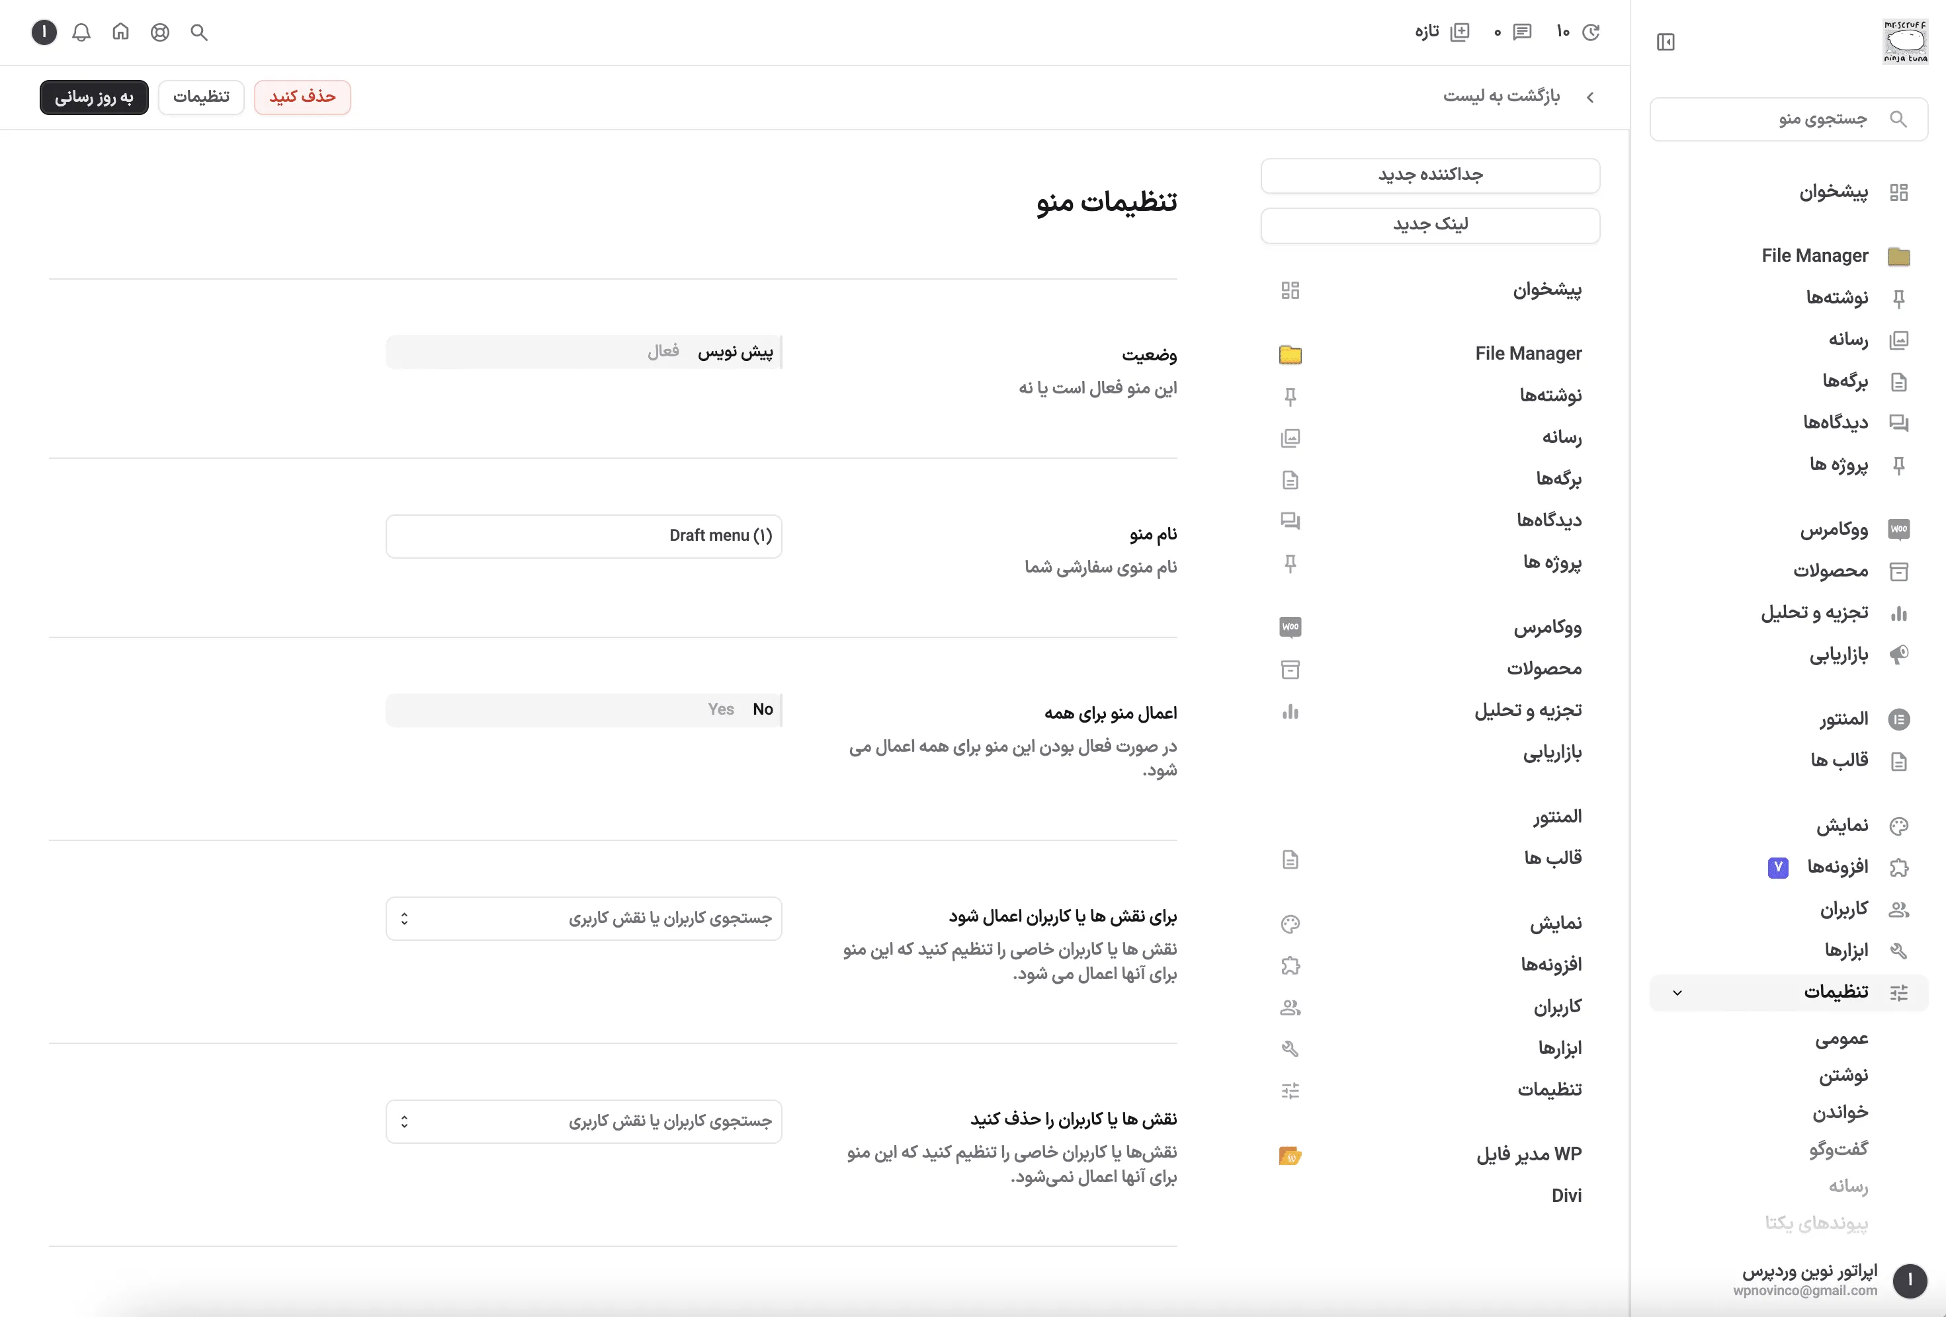Click the حذف کنید delete button

point(302,97)
